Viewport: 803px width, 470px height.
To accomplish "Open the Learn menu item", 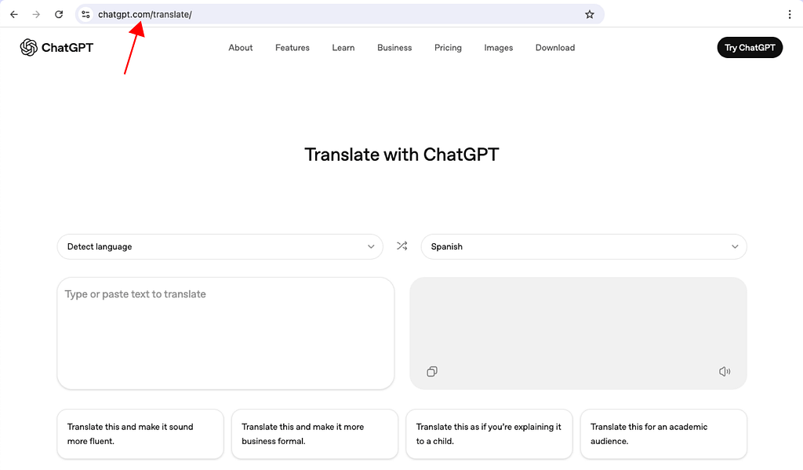I will tap(343, 48).
